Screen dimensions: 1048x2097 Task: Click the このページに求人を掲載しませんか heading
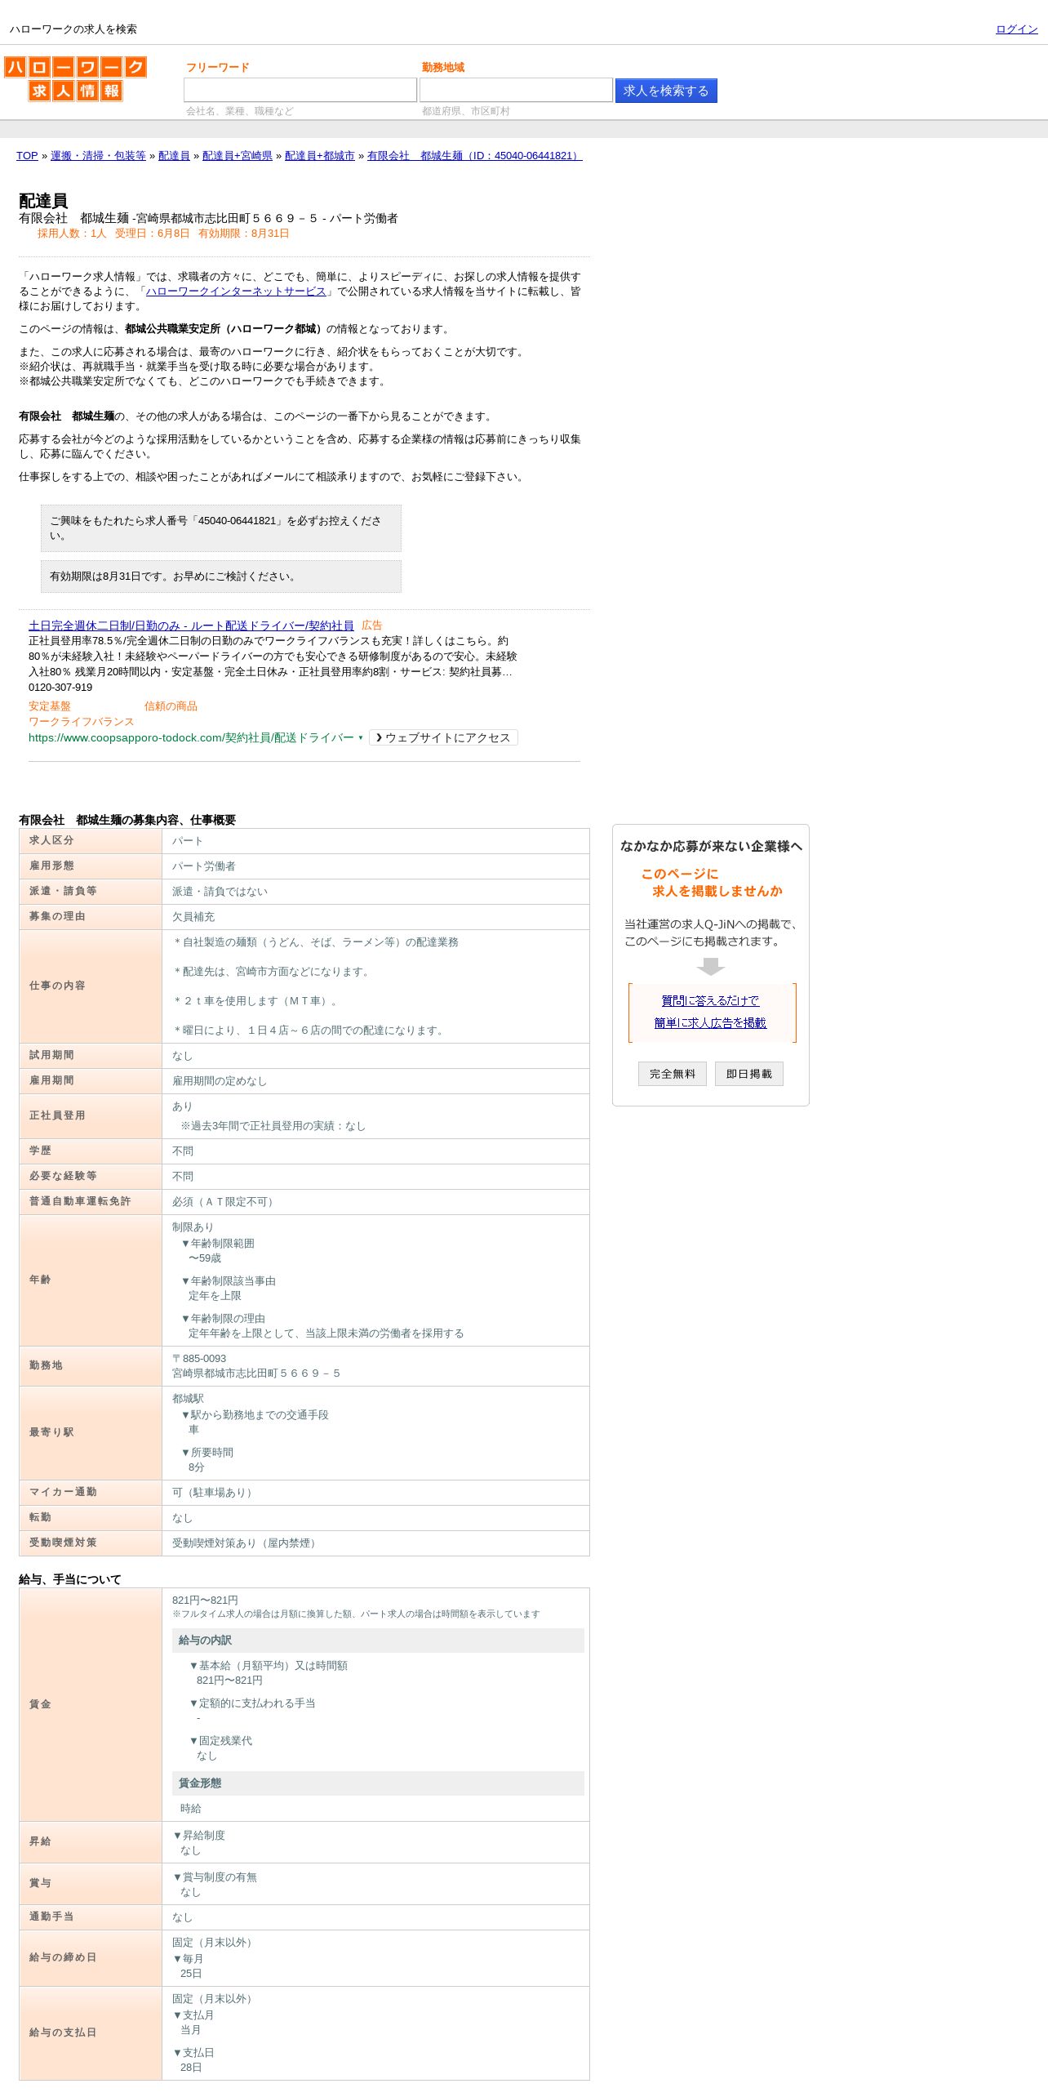711,883
